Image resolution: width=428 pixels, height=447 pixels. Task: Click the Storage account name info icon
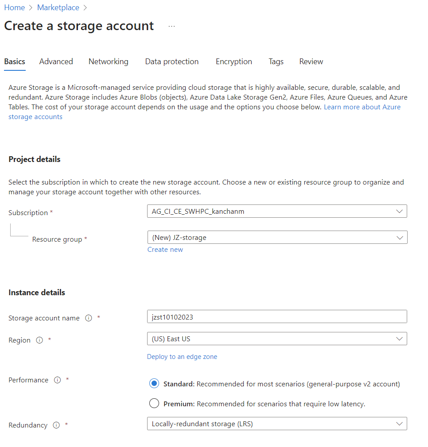pos(89,318)
